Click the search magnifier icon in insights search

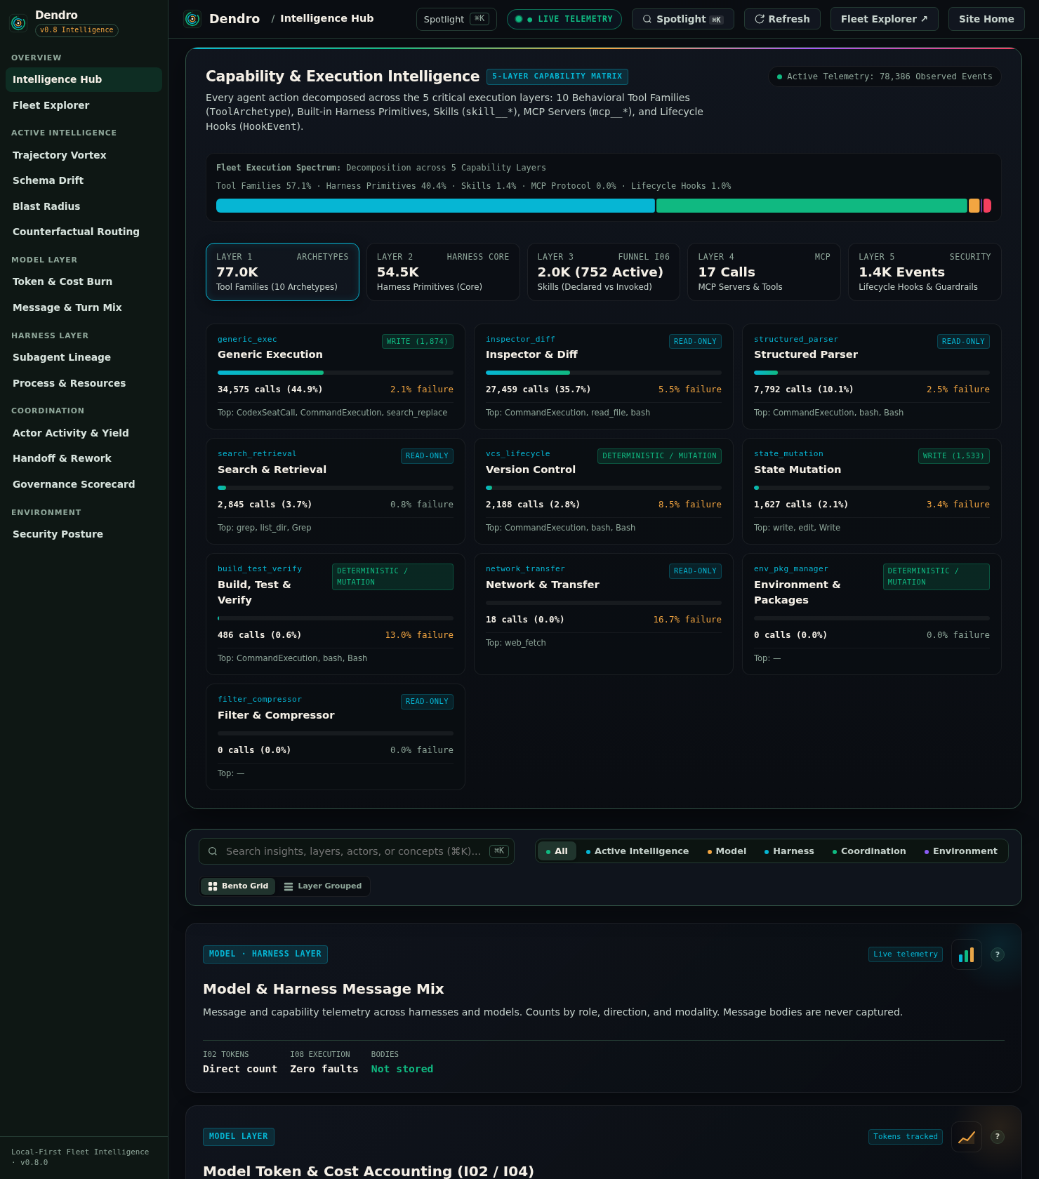pos(213,851)
